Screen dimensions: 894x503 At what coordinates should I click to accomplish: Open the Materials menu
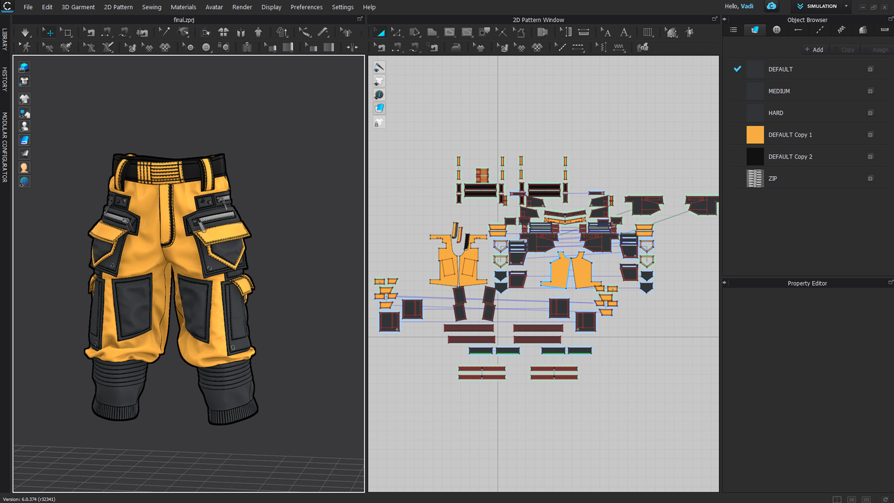(183, 7)
